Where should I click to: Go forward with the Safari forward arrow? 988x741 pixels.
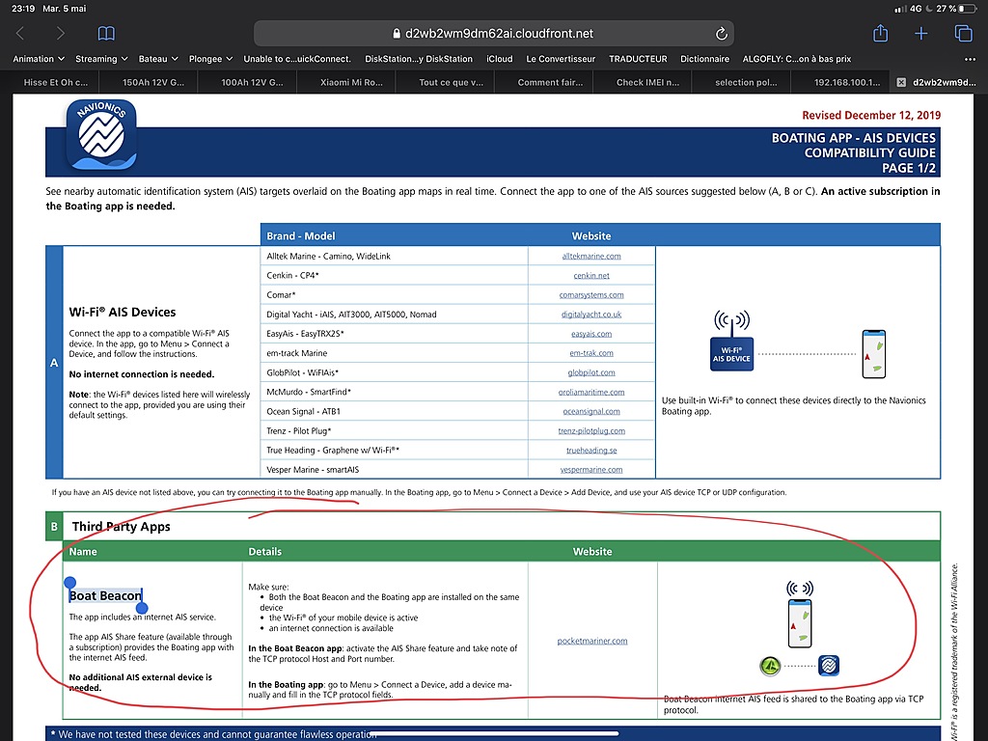coord(61,34)
